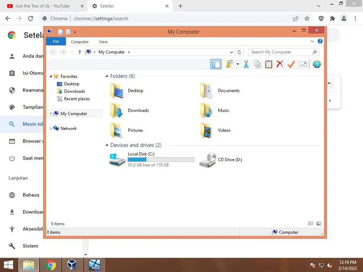Open VirtualBox from the taskbar

coord(72,265)
